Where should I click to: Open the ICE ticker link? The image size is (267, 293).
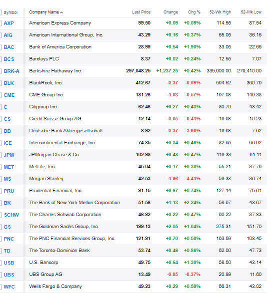tap(7, 143)
